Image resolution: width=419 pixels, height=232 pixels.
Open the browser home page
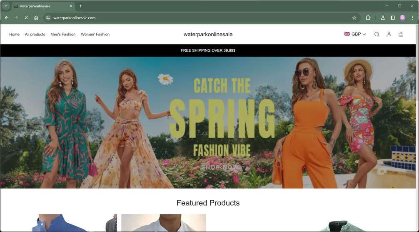click(36, 17)
